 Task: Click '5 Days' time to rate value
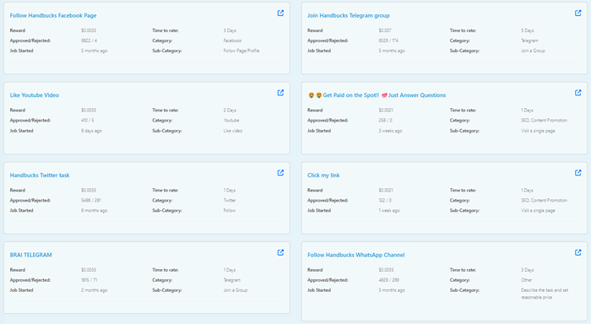528,30
